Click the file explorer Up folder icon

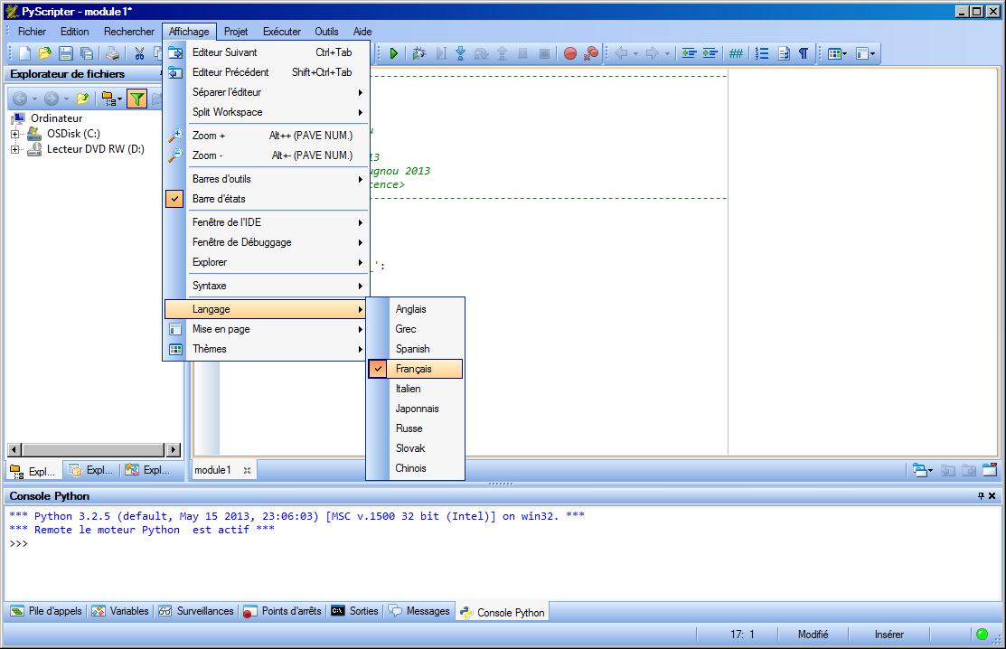(83, 99)
